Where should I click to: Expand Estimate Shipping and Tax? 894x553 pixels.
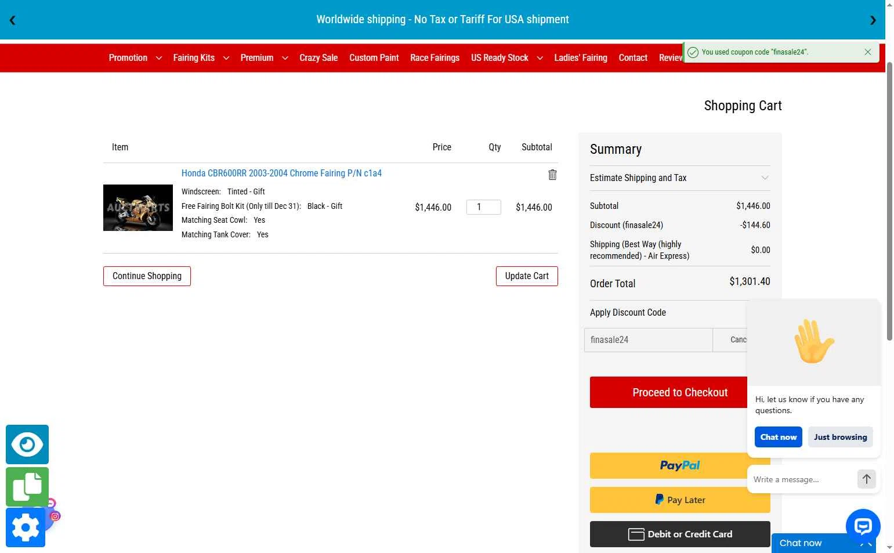pos(680,178)
